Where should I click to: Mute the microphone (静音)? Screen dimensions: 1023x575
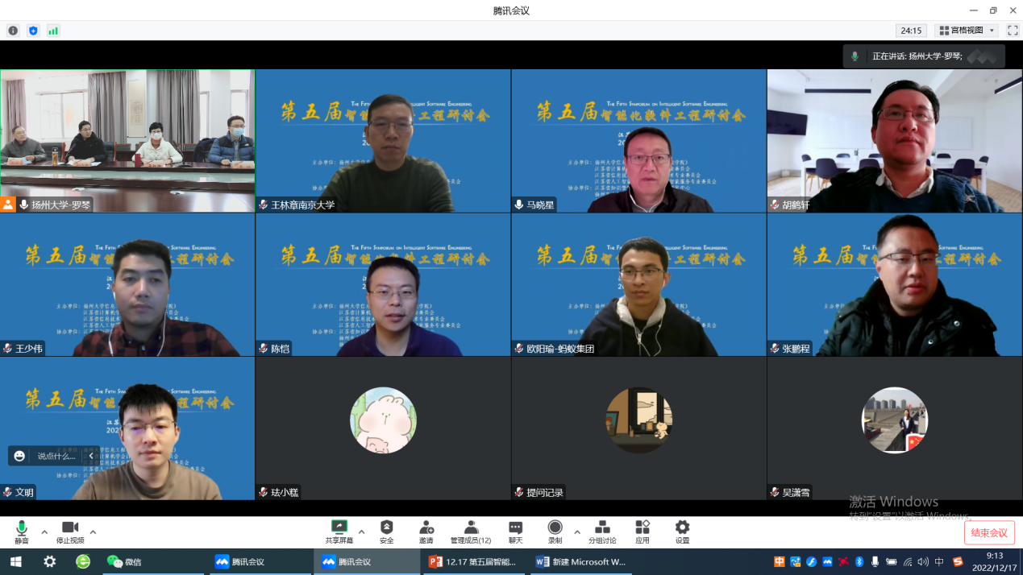(x=22, y=532)
